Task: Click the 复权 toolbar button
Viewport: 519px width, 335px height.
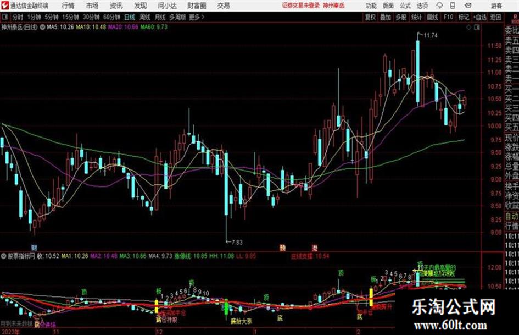Action: point(370,17)
